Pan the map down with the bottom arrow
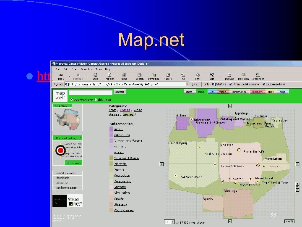Image resolution: width=302 pixels, height=227 pixels. 230,221
